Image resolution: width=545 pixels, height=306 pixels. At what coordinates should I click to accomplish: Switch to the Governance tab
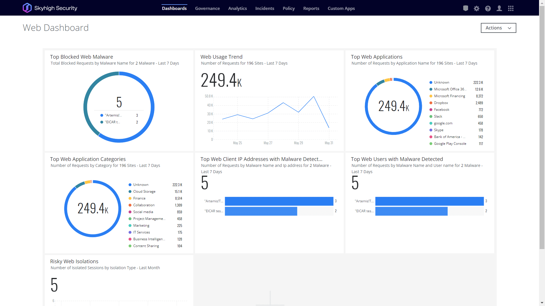(207, 8)
